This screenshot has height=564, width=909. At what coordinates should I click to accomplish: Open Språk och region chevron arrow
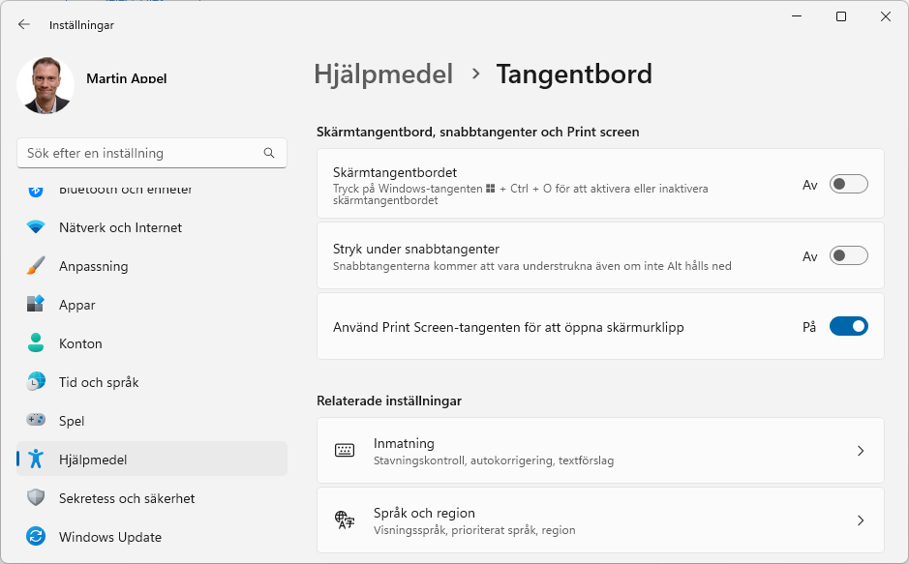tap(861, 520)
